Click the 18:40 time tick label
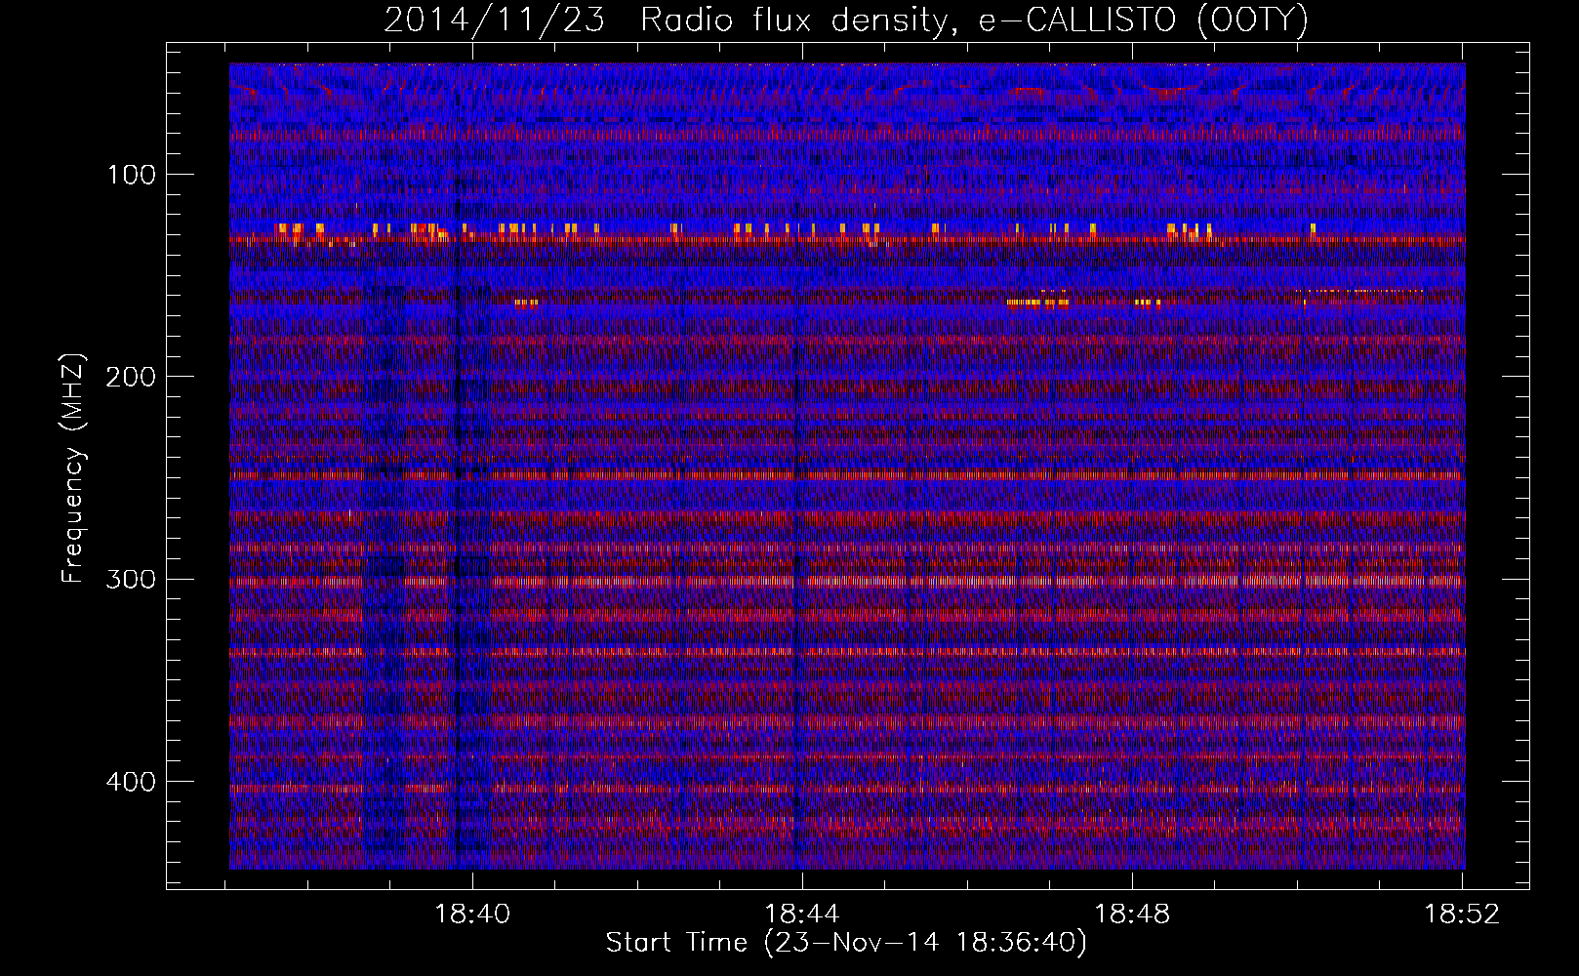The width and height of the screenshot is (1579, 976). 472,915
